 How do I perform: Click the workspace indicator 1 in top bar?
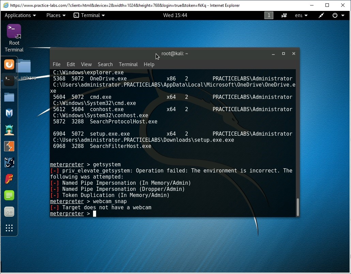coord(269,15)
